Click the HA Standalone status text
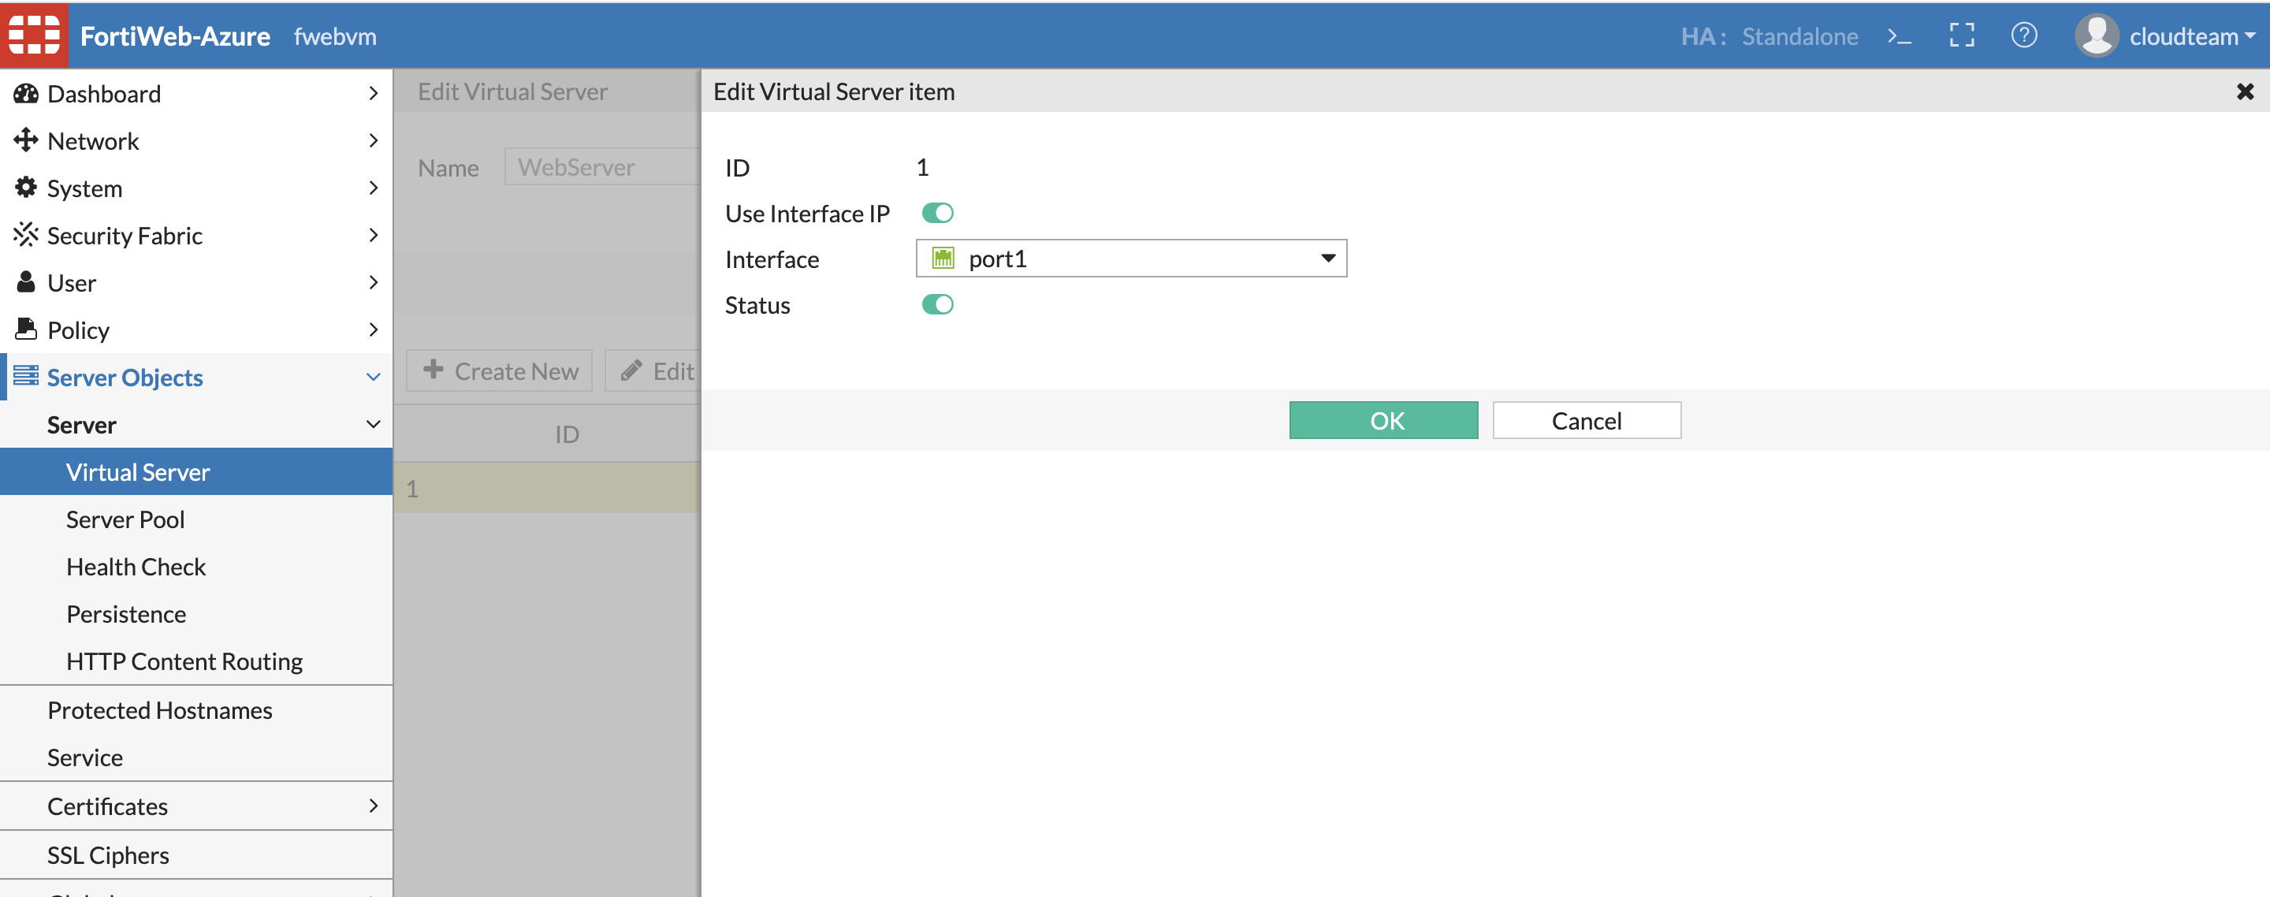2270x897 pixels. click(x=1769, y=36)
